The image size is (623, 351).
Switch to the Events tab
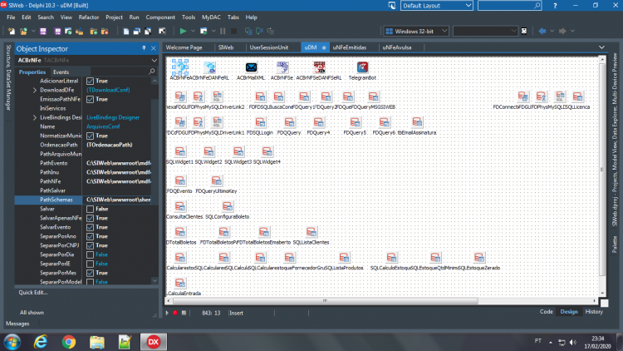coord(61,72)
